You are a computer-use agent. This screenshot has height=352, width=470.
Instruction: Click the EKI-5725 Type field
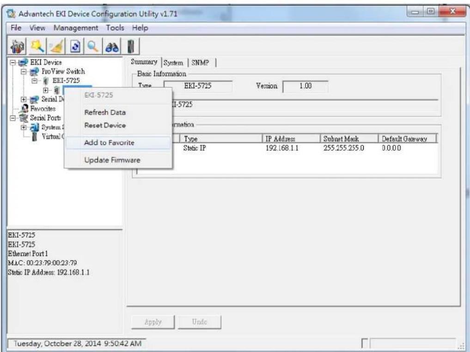198,86
